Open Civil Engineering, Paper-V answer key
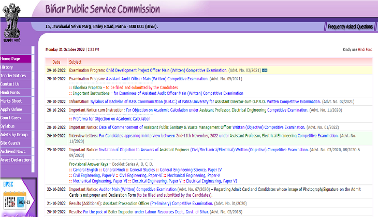 pyautogui.click(x=94, y=176)
